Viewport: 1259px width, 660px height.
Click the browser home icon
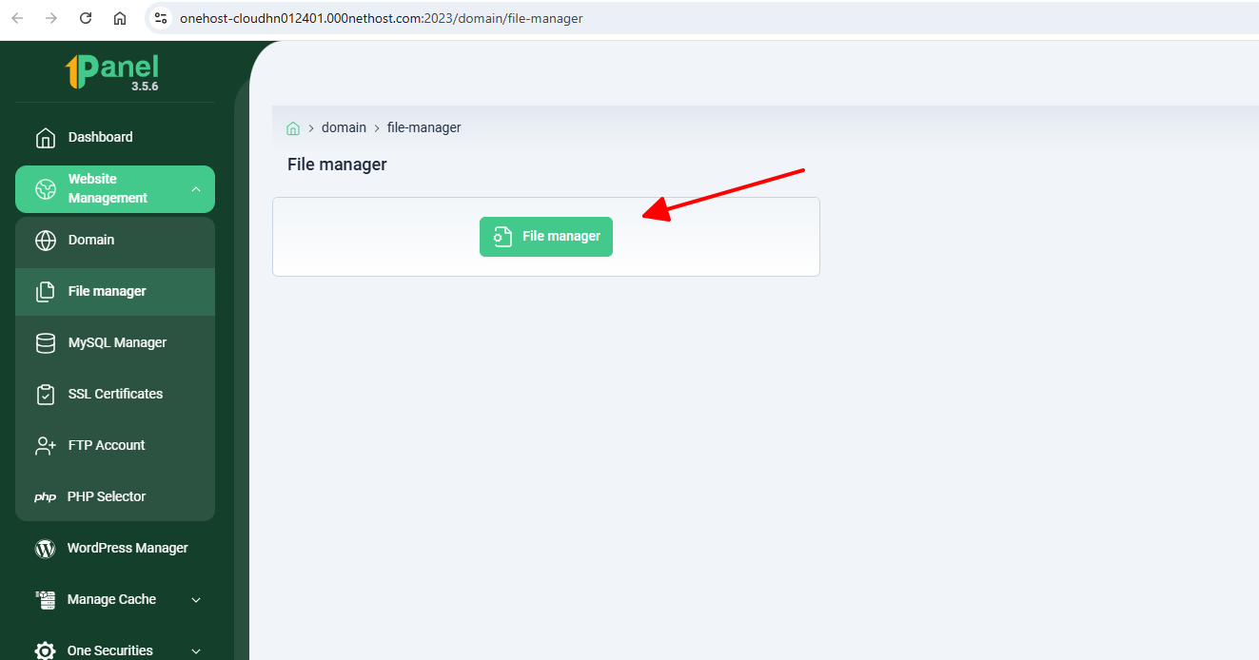tap(120, 18)
